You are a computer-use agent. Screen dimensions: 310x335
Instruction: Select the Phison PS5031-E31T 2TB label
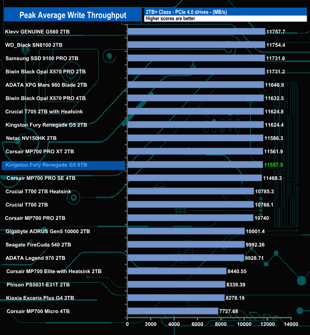point(38,285)
